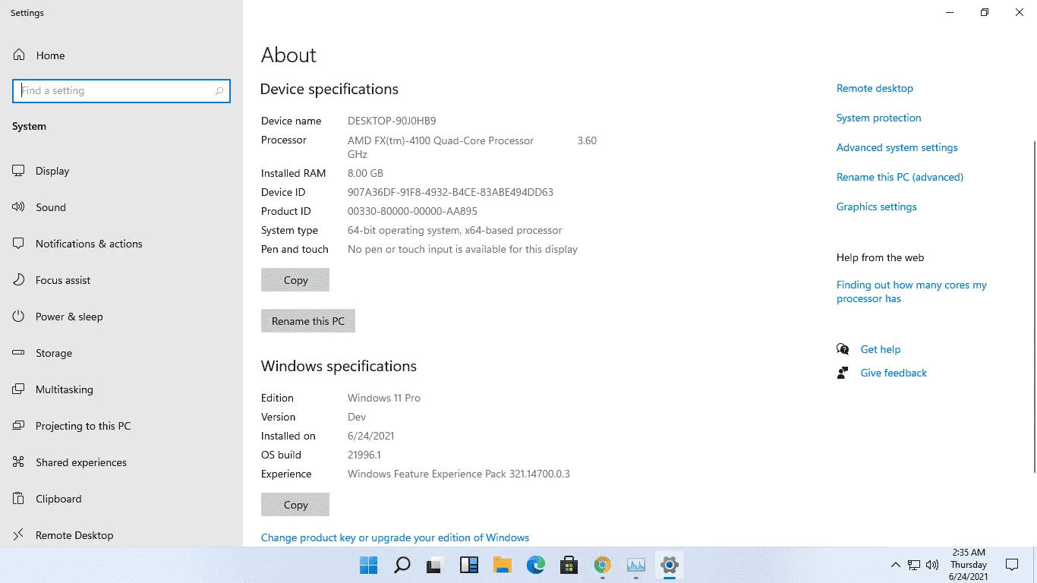The image size is (1037, 583).
Task: Click the Storage drive icon
Action: tap(19, 353)
